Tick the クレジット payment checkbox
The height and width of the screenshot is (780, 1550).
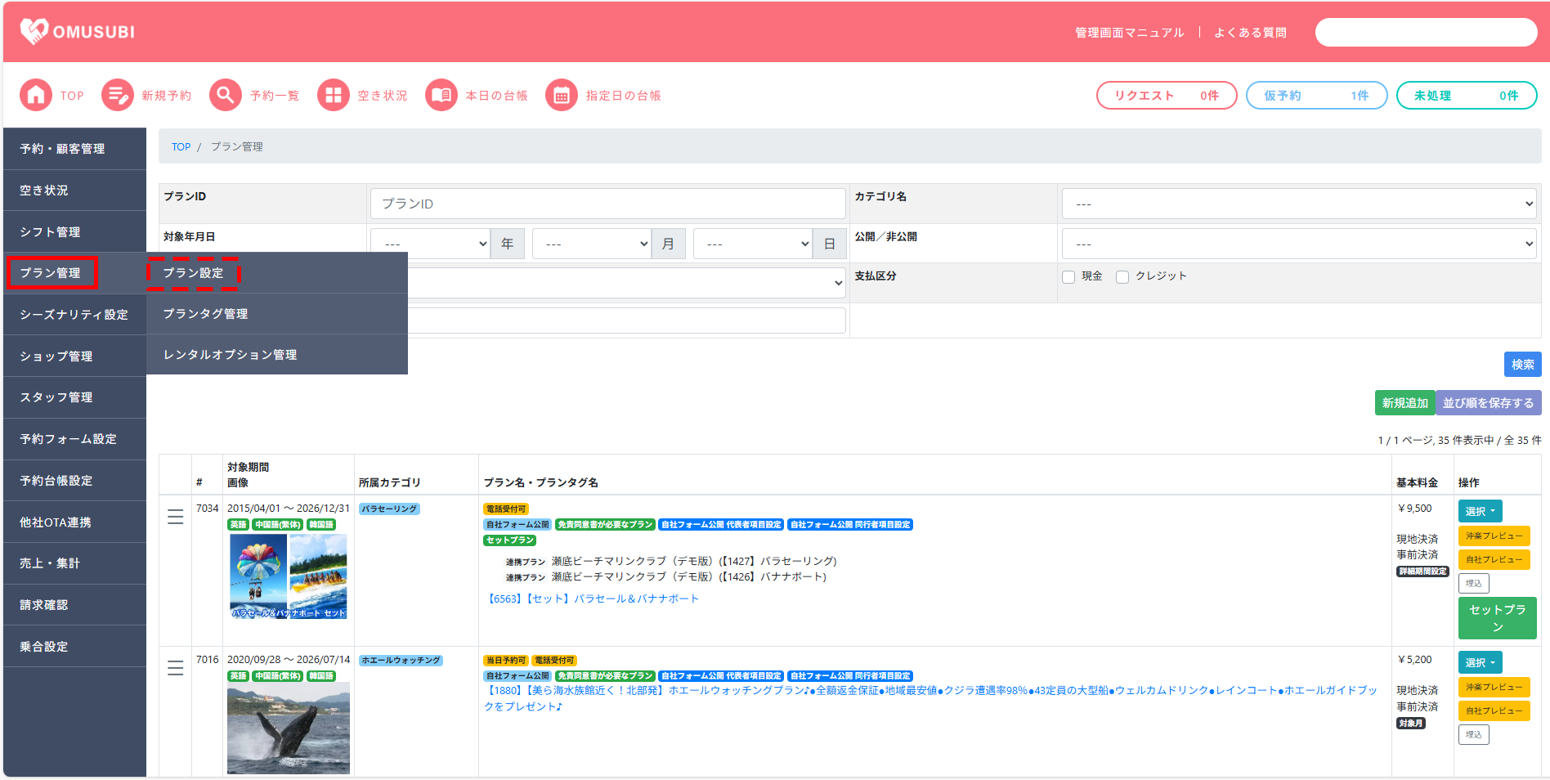(x=1122, y=277)
